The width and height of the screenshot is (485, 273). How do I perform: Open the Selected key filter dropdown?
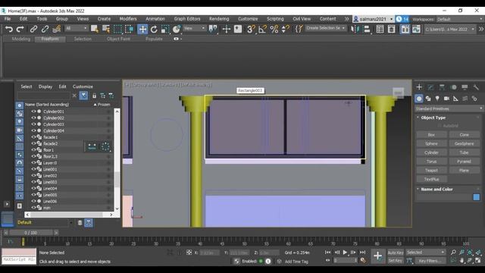(x=426, y=253)
